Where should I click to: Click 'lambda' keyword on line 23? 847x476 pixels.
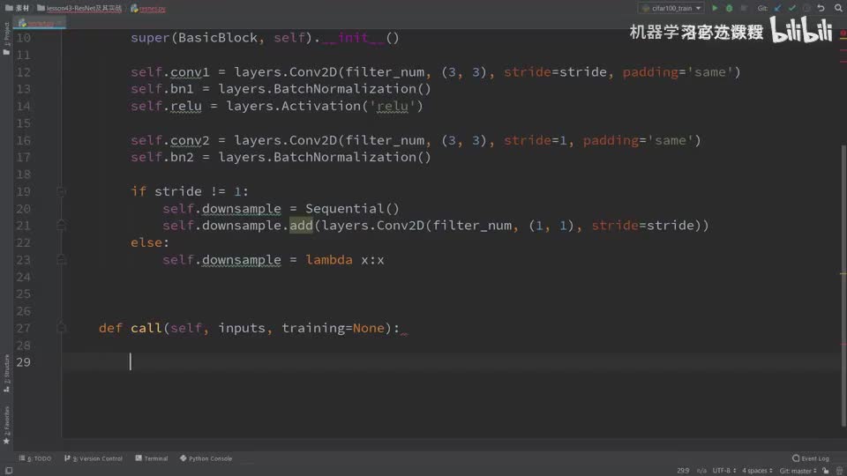(x=329, y=260)
